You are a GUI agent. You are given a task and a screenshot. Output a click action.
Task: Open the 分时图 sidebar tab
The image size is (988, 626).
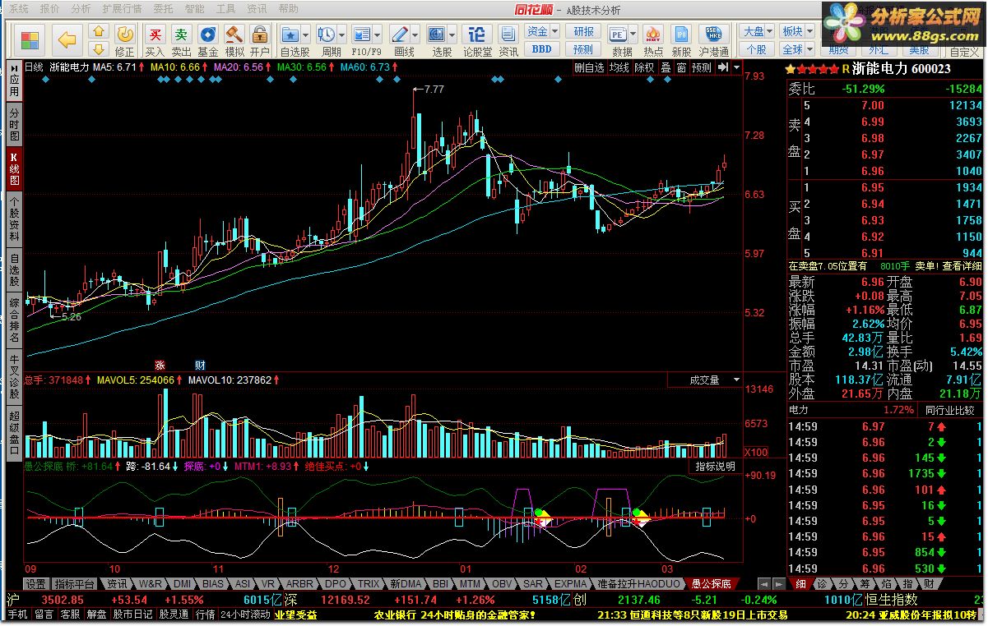pos(14,125)
